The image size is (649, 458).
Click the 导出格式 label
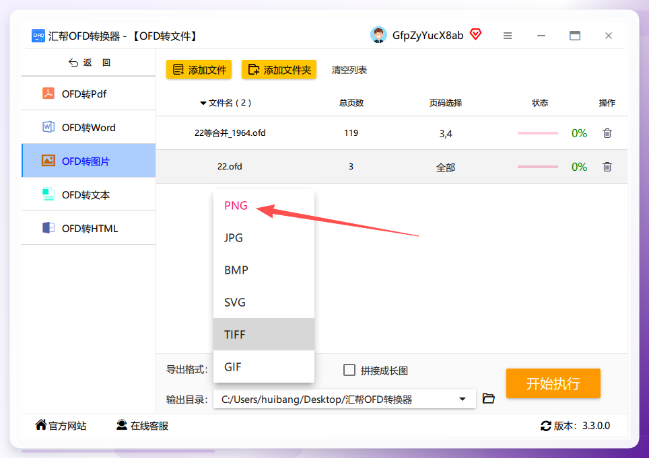[x=186, y=369]
